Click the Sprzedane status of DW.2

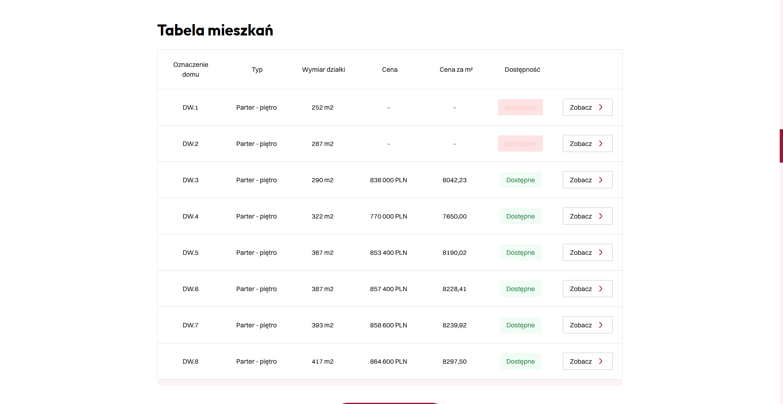coord(520,143)
